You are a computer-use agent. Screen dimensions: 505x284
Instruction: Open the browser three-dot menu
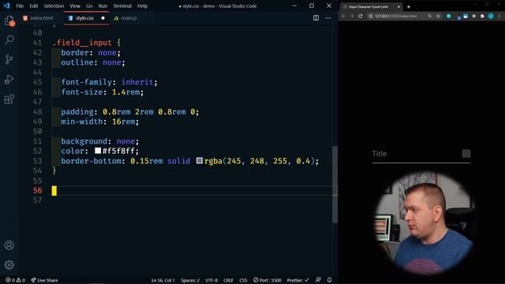click(499, 16)
